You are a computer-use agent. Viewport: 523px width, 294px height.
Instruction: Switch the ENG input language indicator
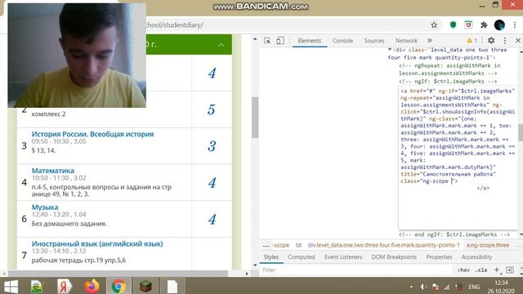tap(474, 287)
